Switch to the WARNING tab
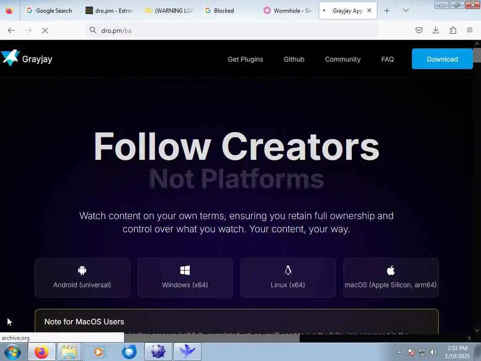This screenshot has width=481, height=361. 169,11
